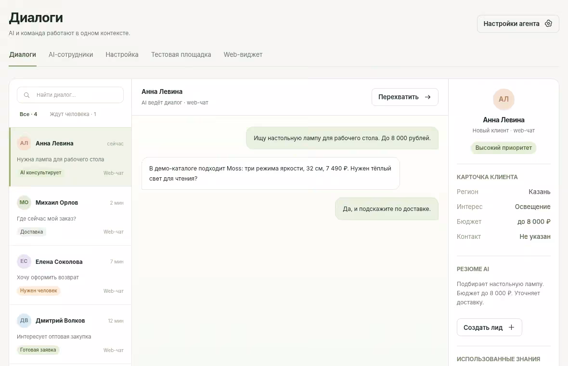Click the ЕС avatar of Елена Соколова
The image size is (568, 366).
tap(24, 261)
